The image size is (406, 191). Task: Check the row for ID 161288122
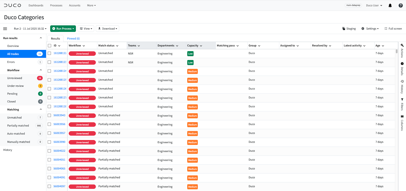(x=49, y=53)
